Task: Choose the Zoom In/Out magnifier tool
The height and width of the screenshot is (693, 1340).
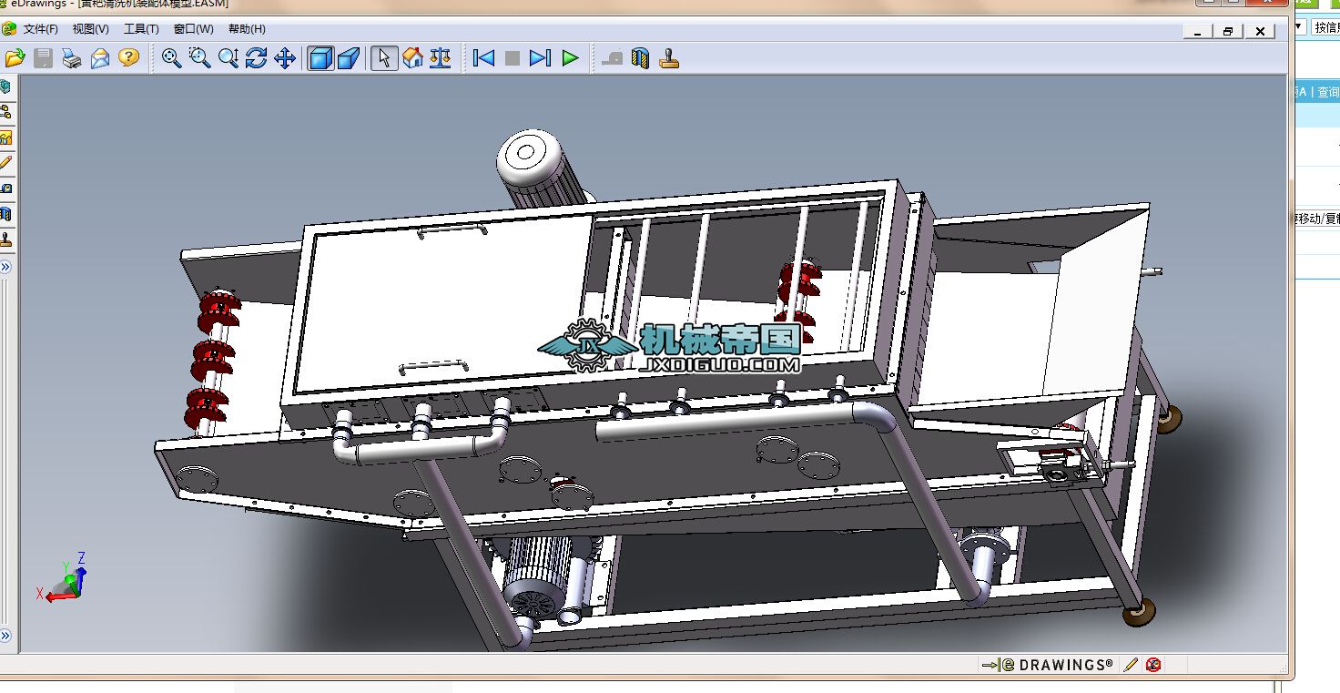Action: point(228,58)
